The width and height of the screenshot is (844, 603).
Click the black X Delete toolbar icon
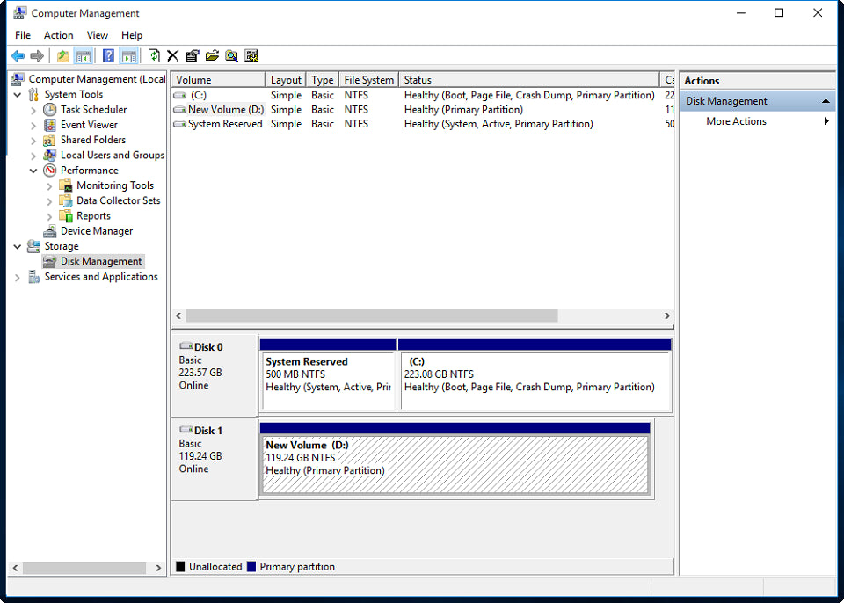(x=173, y=56)
